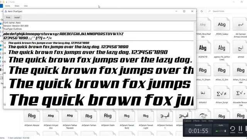Screen dimensions: 247x139
Task: Click the 'TrueType Outlines' text
Action: tap(13, 29)
